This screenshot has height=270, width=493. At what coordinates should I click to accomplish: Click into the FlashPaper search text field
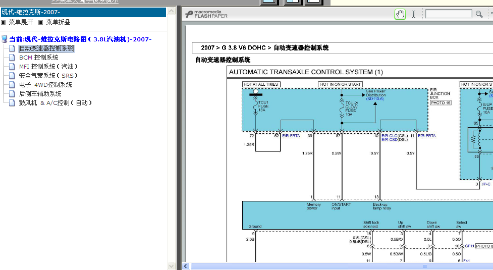449,14
